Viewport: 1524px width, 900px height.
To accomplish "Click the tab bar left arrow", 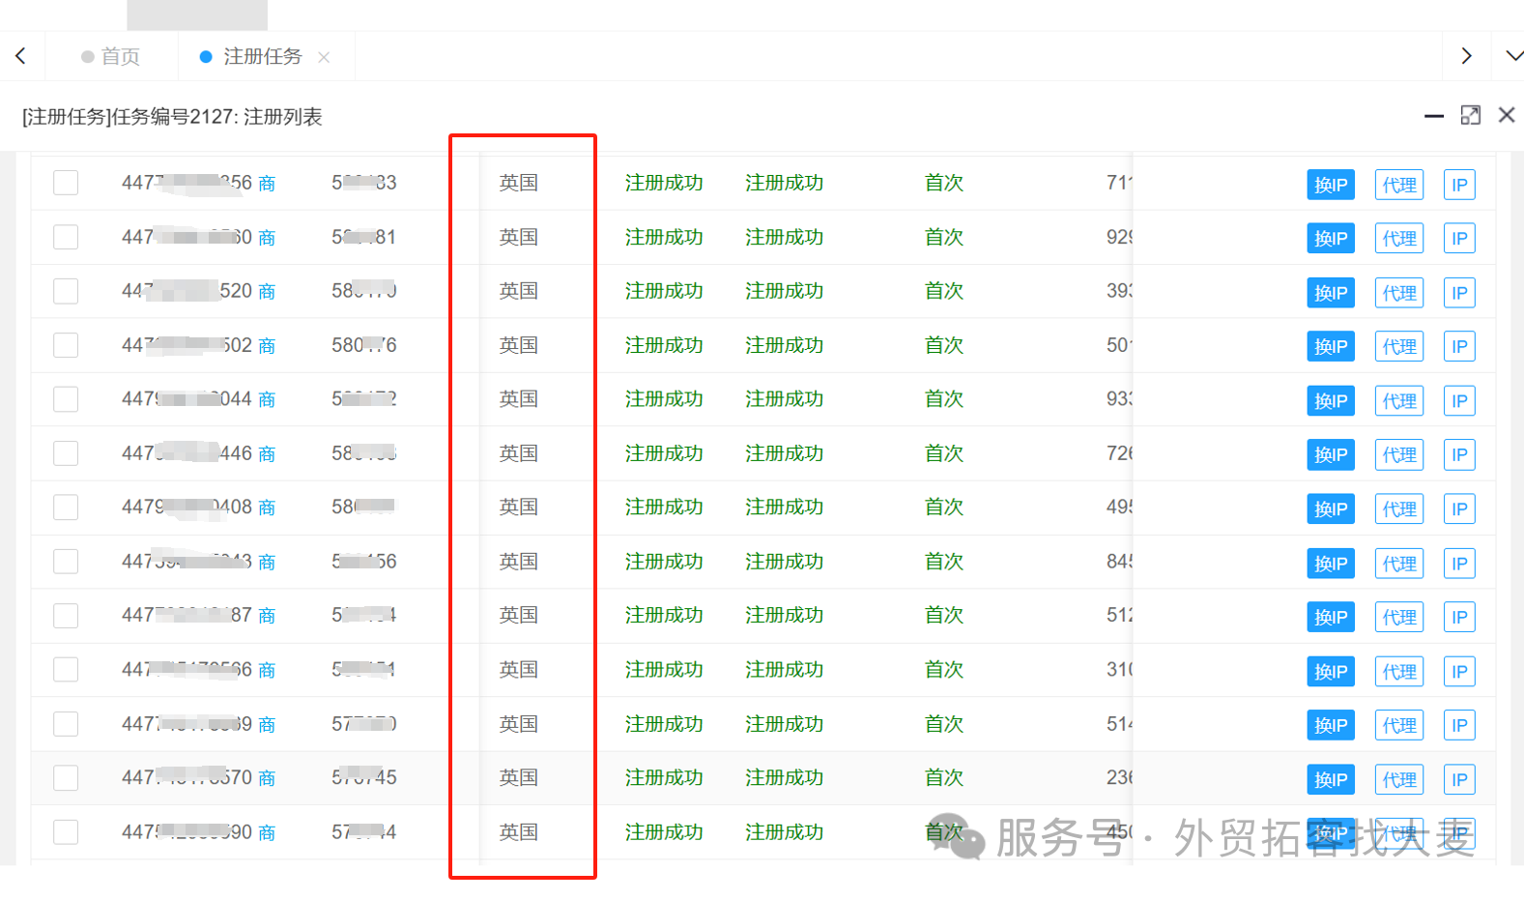I will (x=20, y=56).
